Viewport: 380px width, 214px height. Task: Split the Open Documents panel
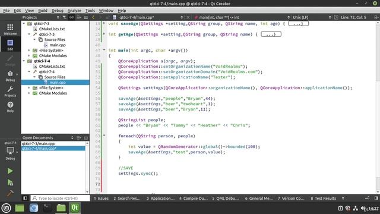pos(78,137)
